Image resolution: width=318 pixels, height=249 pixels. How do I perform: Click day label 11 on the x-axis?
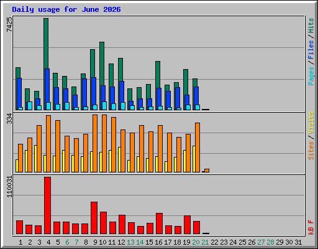click(112, 242)
